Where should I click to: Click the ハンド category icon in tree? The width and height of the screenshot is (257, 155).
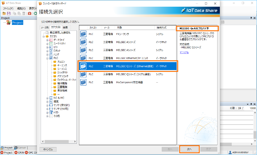[x=51, y=54]
